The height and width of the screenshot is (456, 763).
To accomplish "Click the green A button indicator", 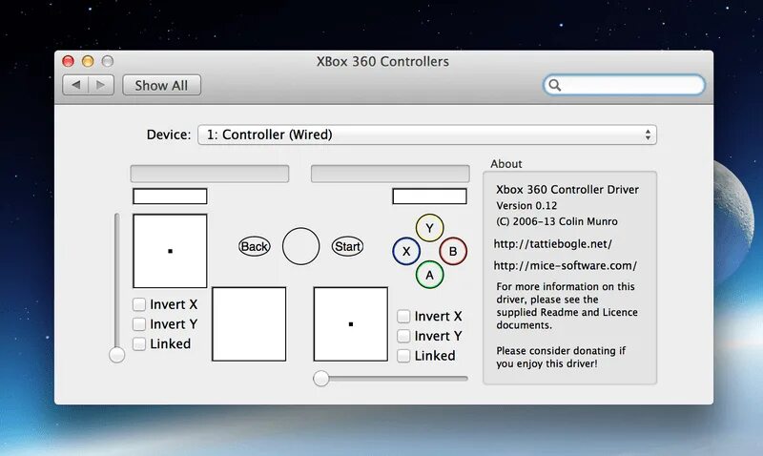I will 430,275.
